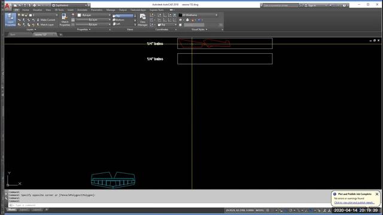Select the second 1/4" balsa text label
The image size is (383, 215).
[155, 59]
